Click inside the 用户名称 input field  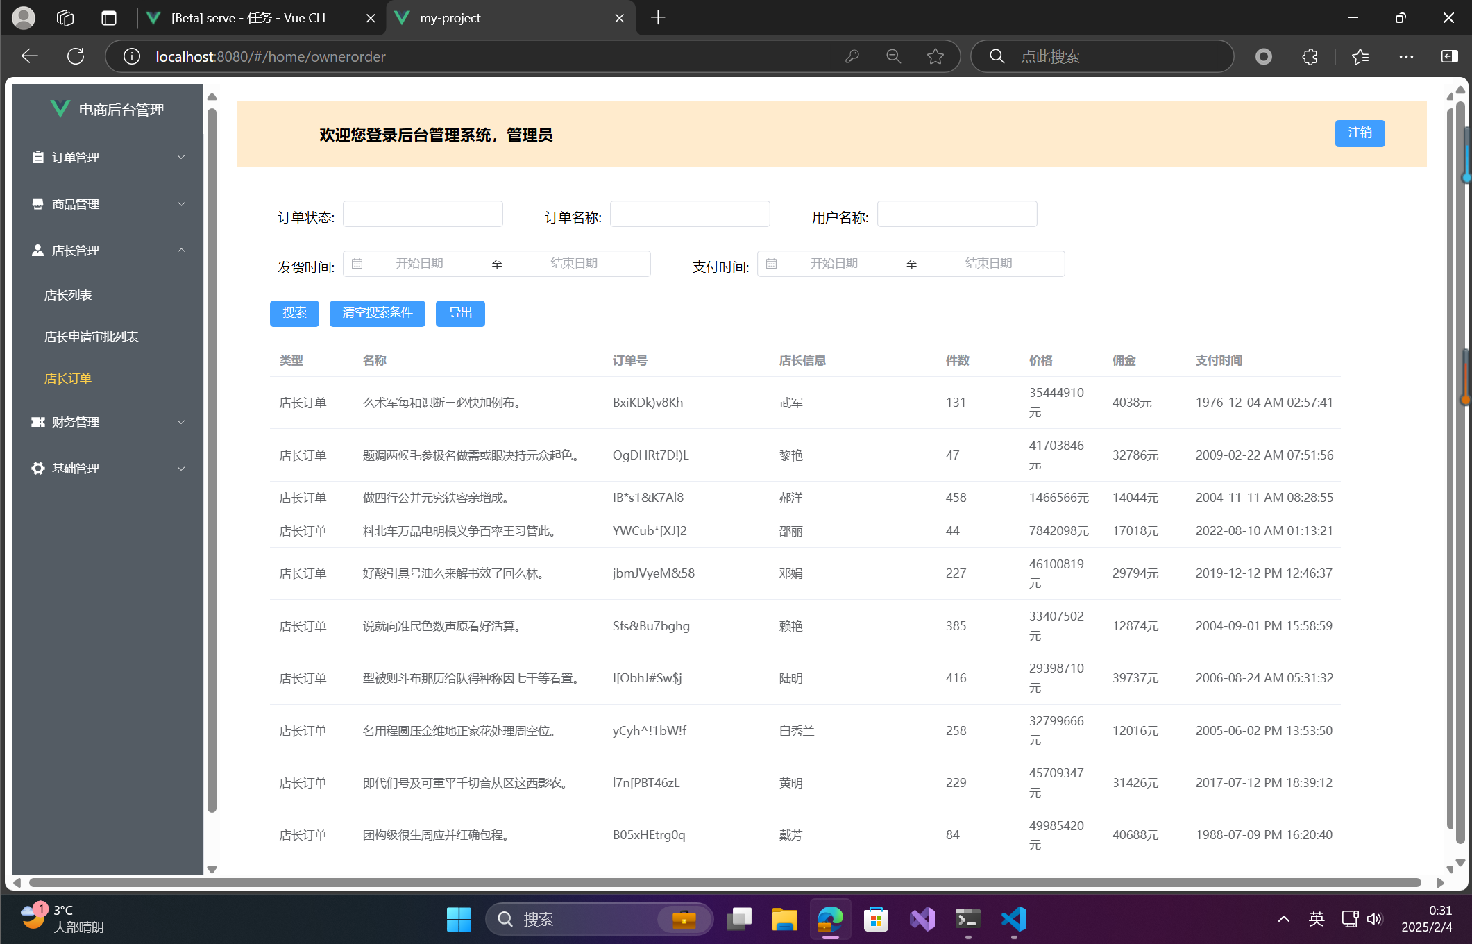click(956, 214)
